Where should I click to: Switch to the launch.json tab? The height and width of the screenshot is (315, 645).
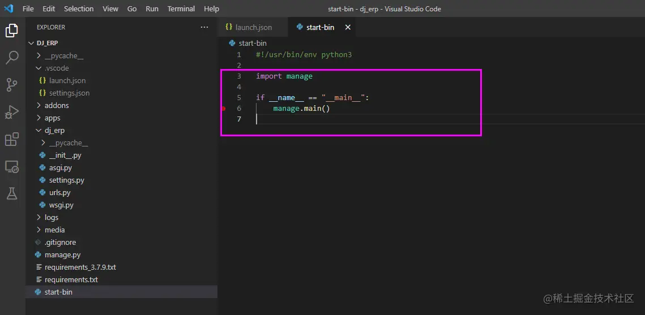[x=253, y=27]
